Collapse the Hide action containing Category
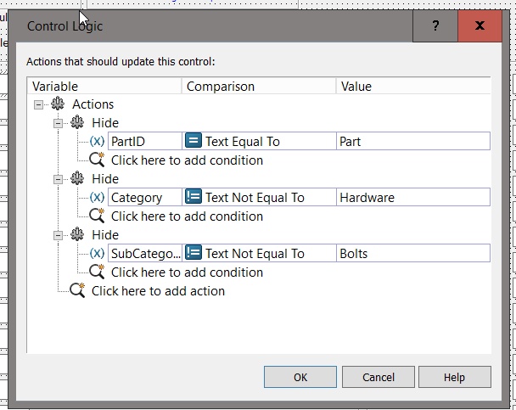The width and height of the screenshot is (516, 410). click(58, 180)
